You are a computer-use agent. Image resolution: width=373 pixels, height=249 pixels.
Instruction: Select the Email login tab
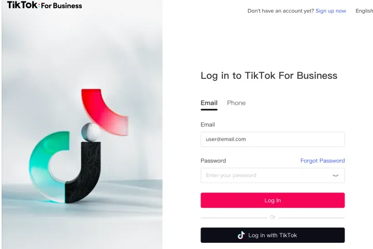[209, 103]
